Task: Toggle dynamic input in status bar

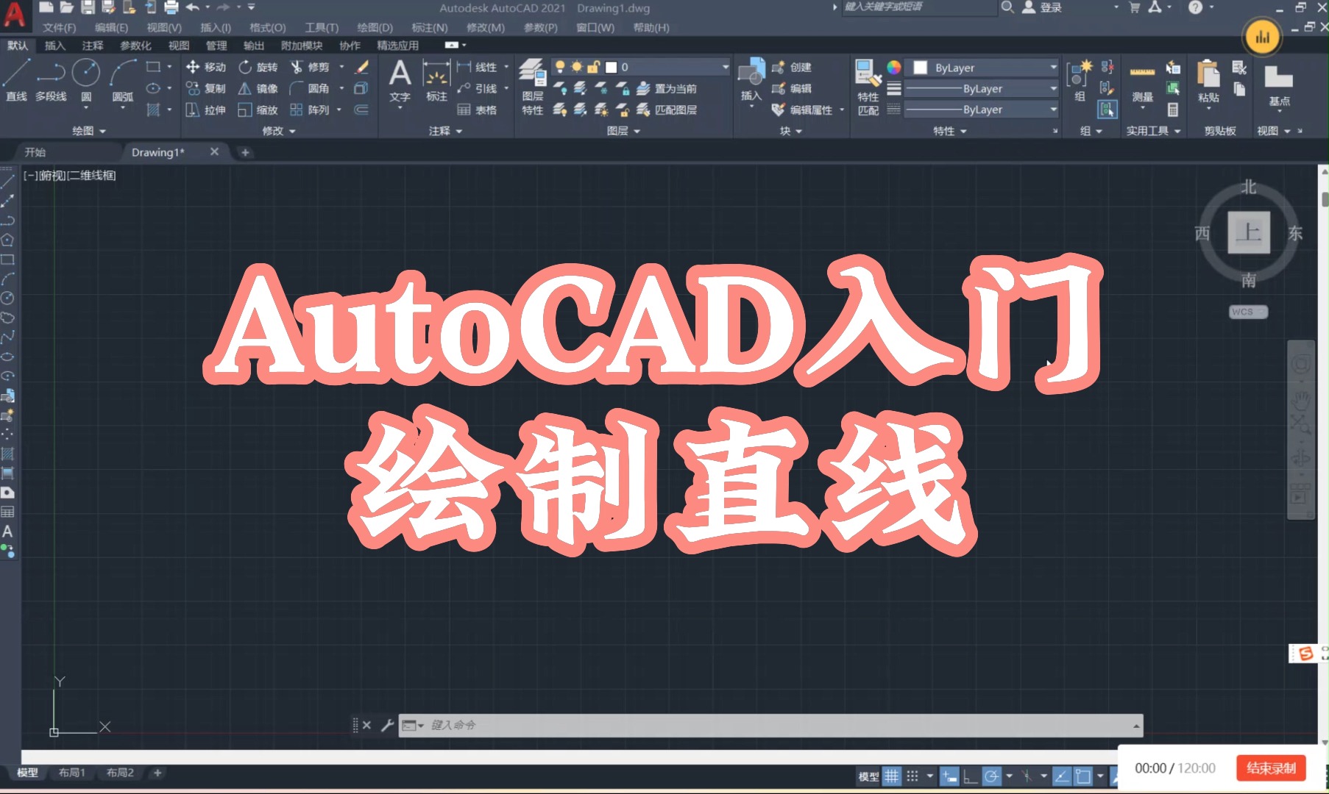Action: (949, 776)
